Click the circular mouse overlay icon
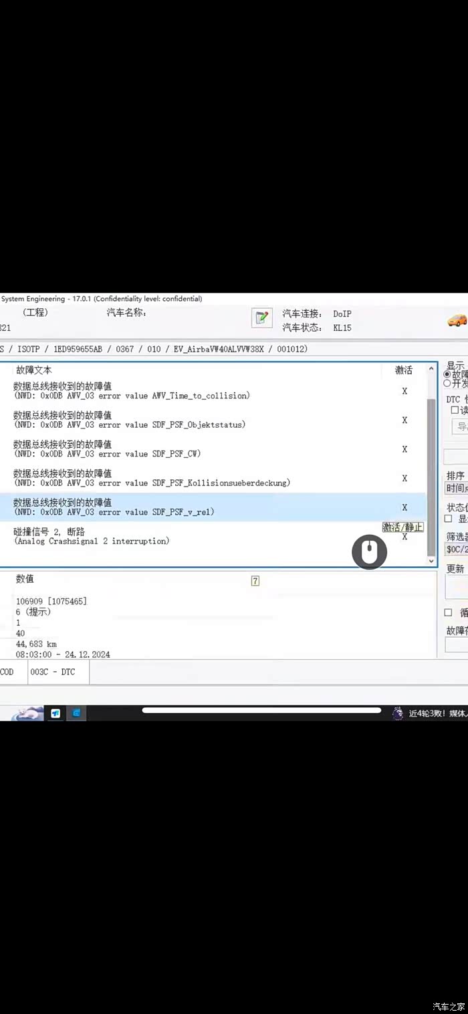 point(370,552)
